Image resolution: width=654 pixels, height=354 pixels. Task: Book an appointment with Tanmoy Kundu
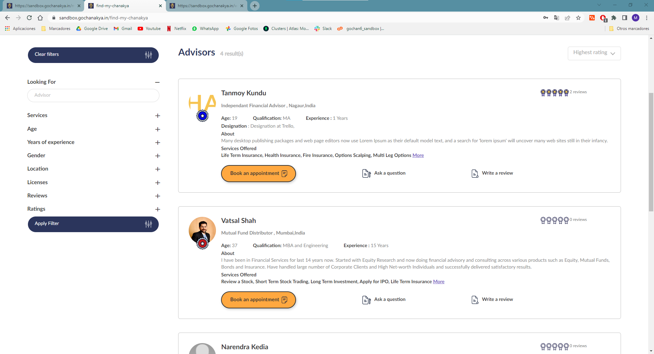coord(258,174)
